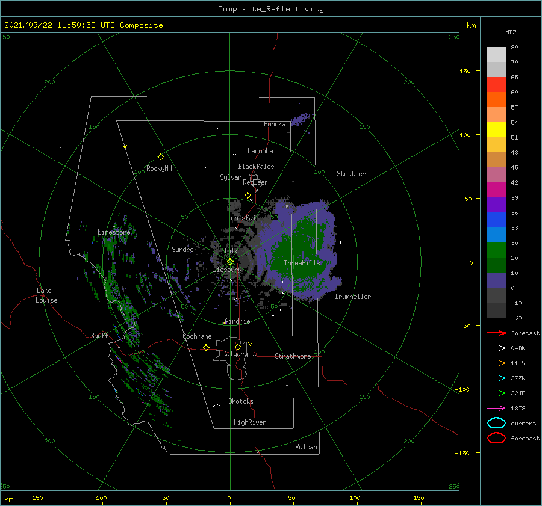Screen dimensions: 542x506
Task: Click the HighRiver label
Action: pyautogui.click(x=250, y=422)
